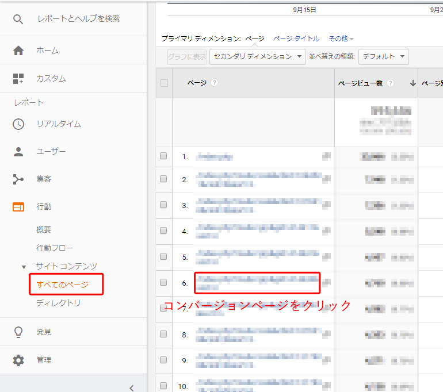Tick the checkbox for row 1

tap(163, 156)
